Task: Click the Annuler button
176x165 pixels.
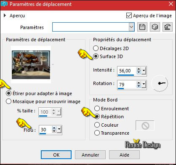Action: click(90, 155)
